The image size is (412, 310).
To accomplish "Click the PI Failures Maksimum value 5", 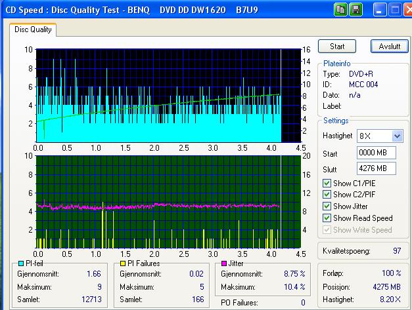I will coord(202,287).
